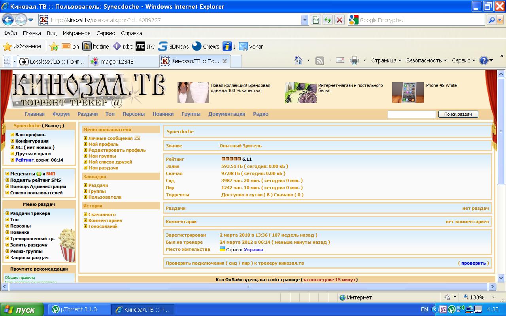Viewport: 506px width, 316px height.
Task: Open the Вид menu
Action: (x=52, y=33)
